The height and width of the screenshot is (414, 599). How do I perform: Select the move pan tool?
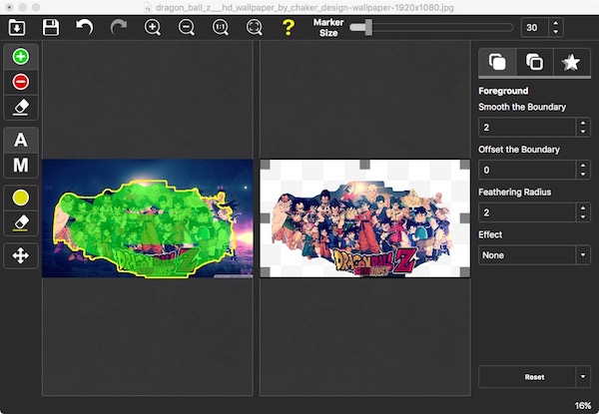point(21,255)
